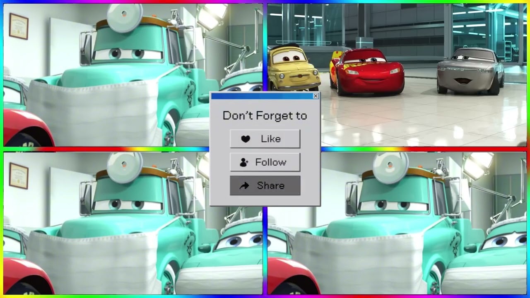Click the "Don't Forget to" heading text
The width and height of the screenshot is (530, 298).
265,115
